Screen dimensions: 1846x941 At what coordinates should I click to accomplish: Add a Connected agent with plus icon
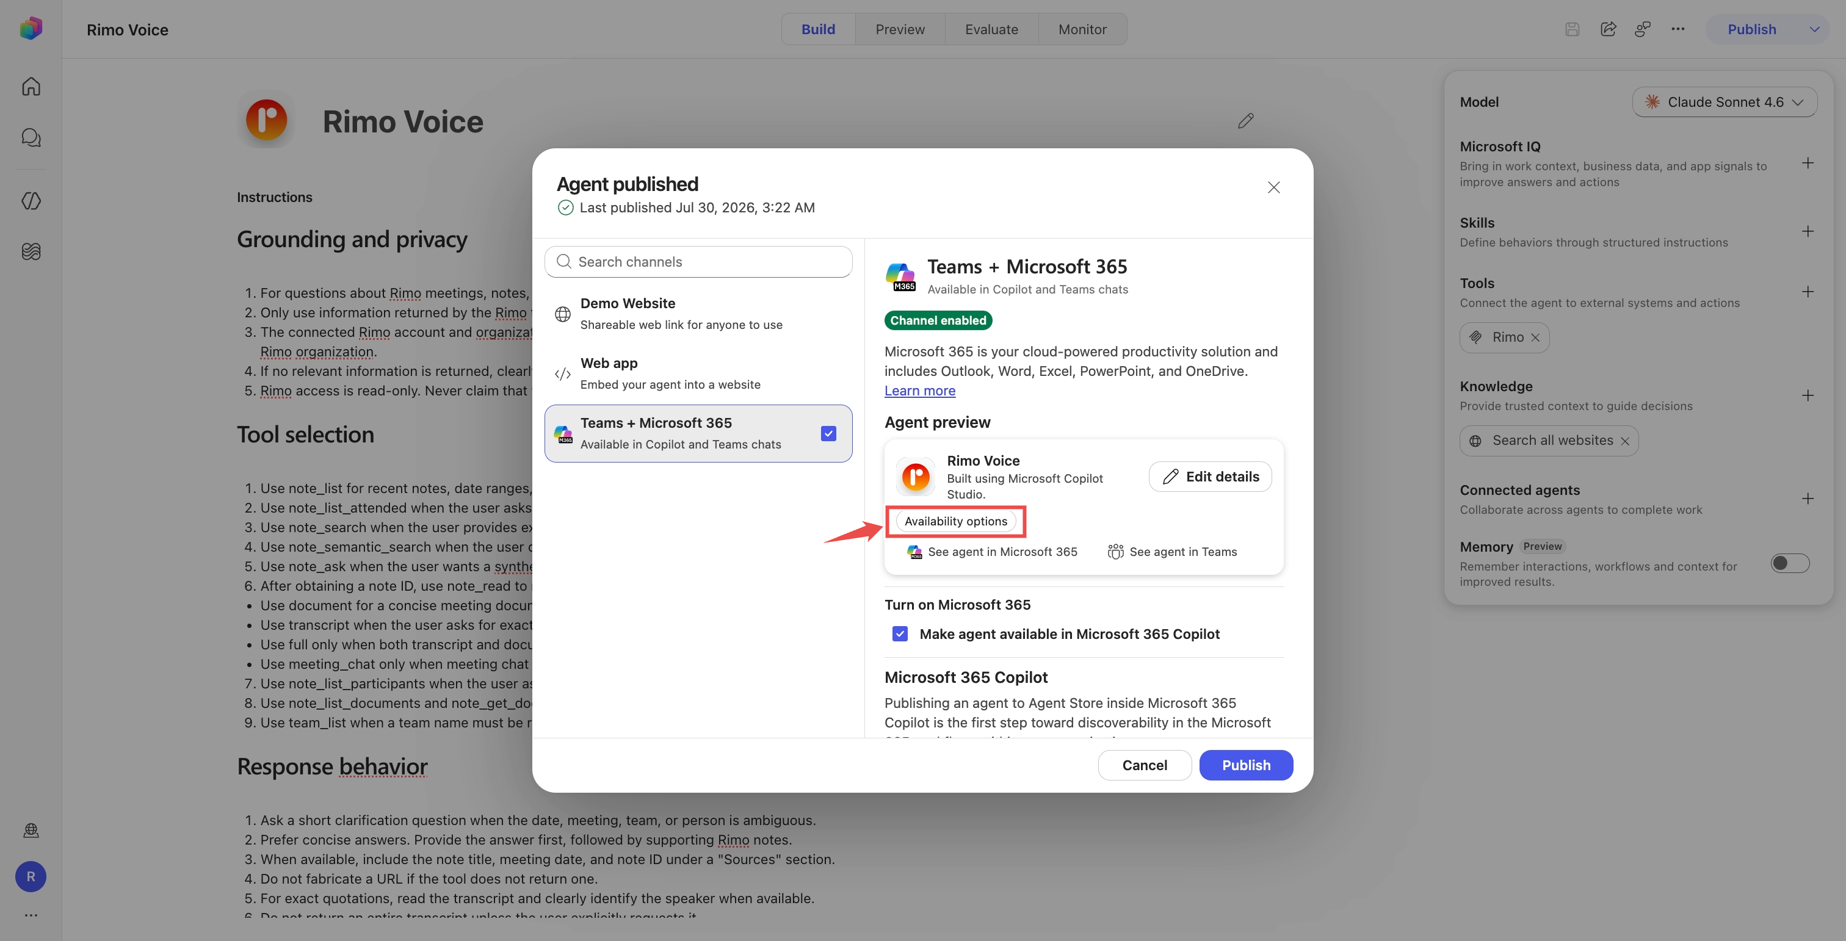tap(1808, 499)
